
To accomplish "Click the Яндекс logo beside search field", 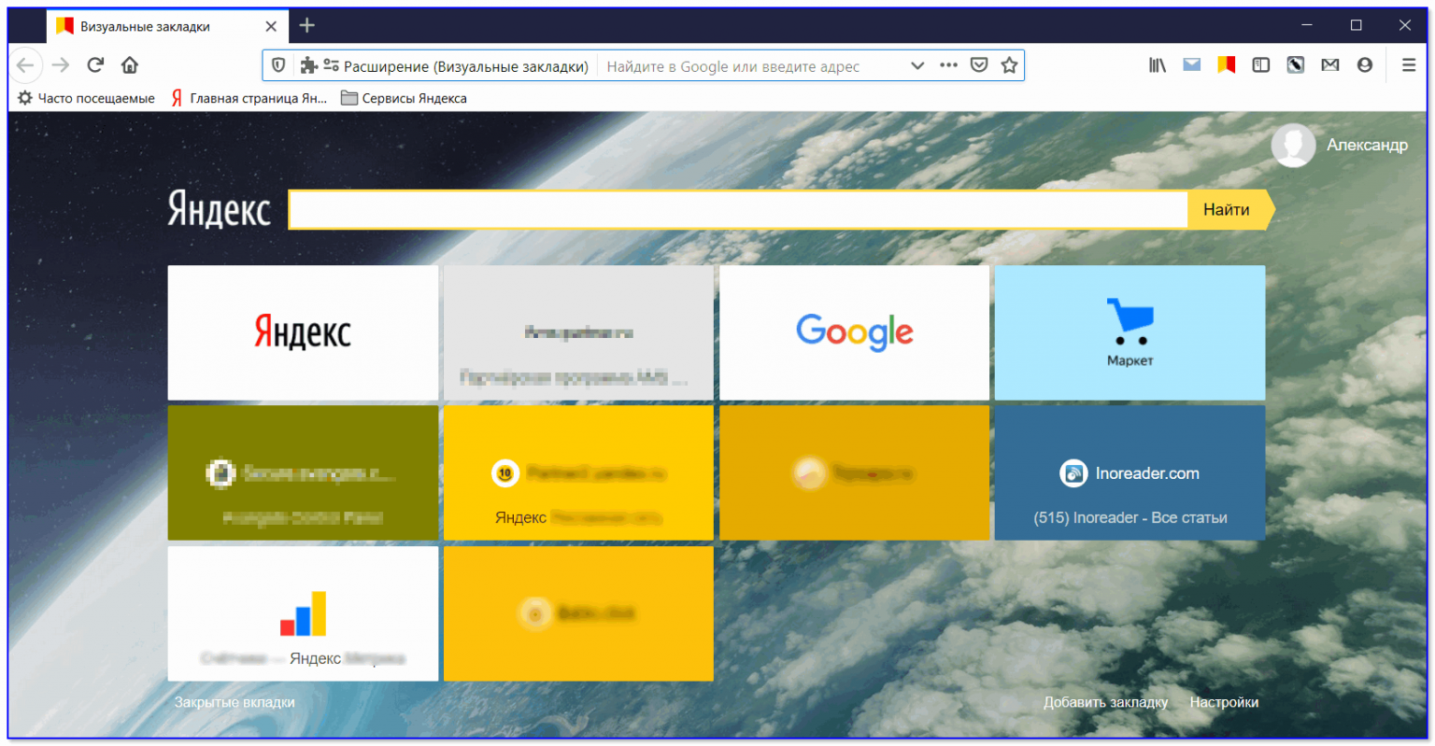I will tap(220, 210).
